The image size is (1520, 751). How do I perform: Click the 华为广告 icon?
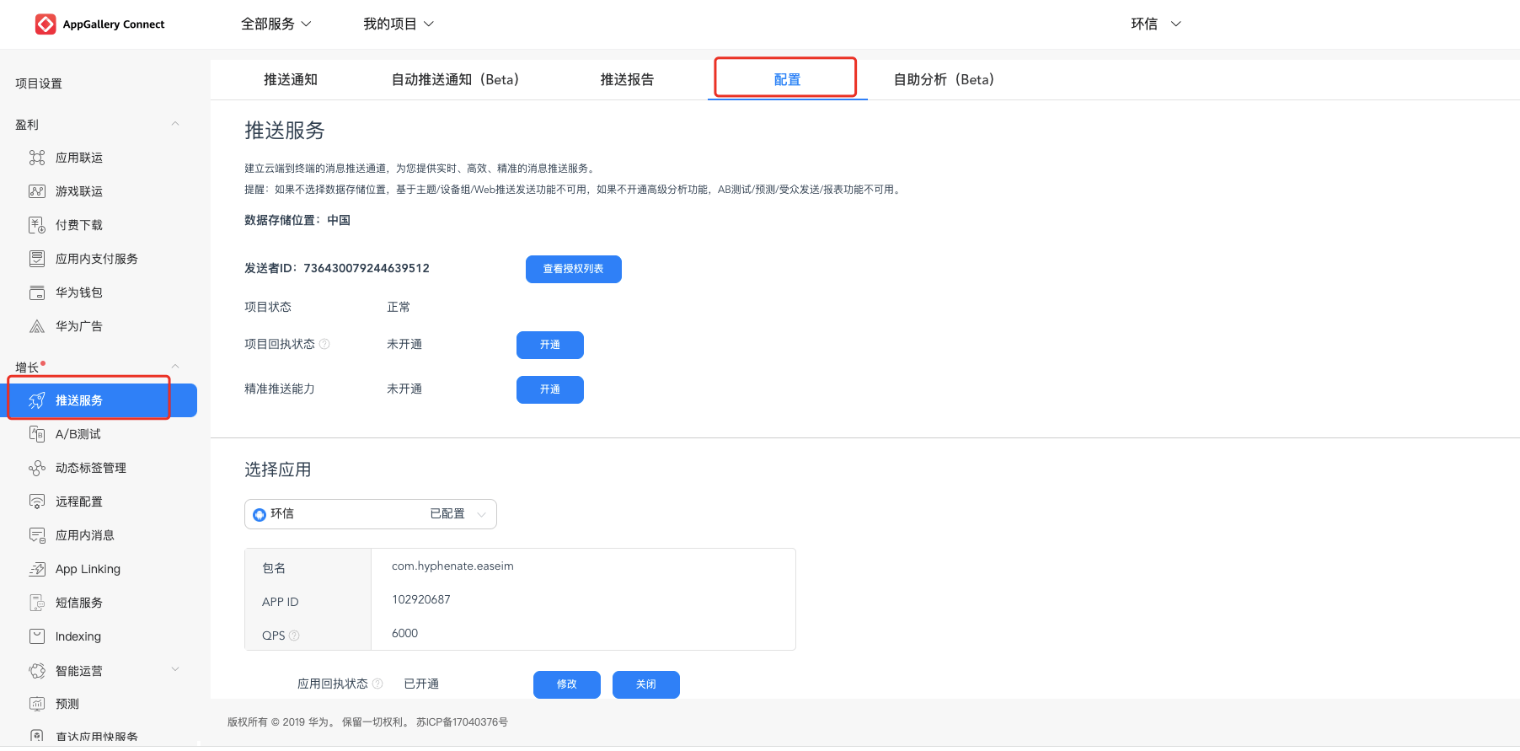coord(37,326)
